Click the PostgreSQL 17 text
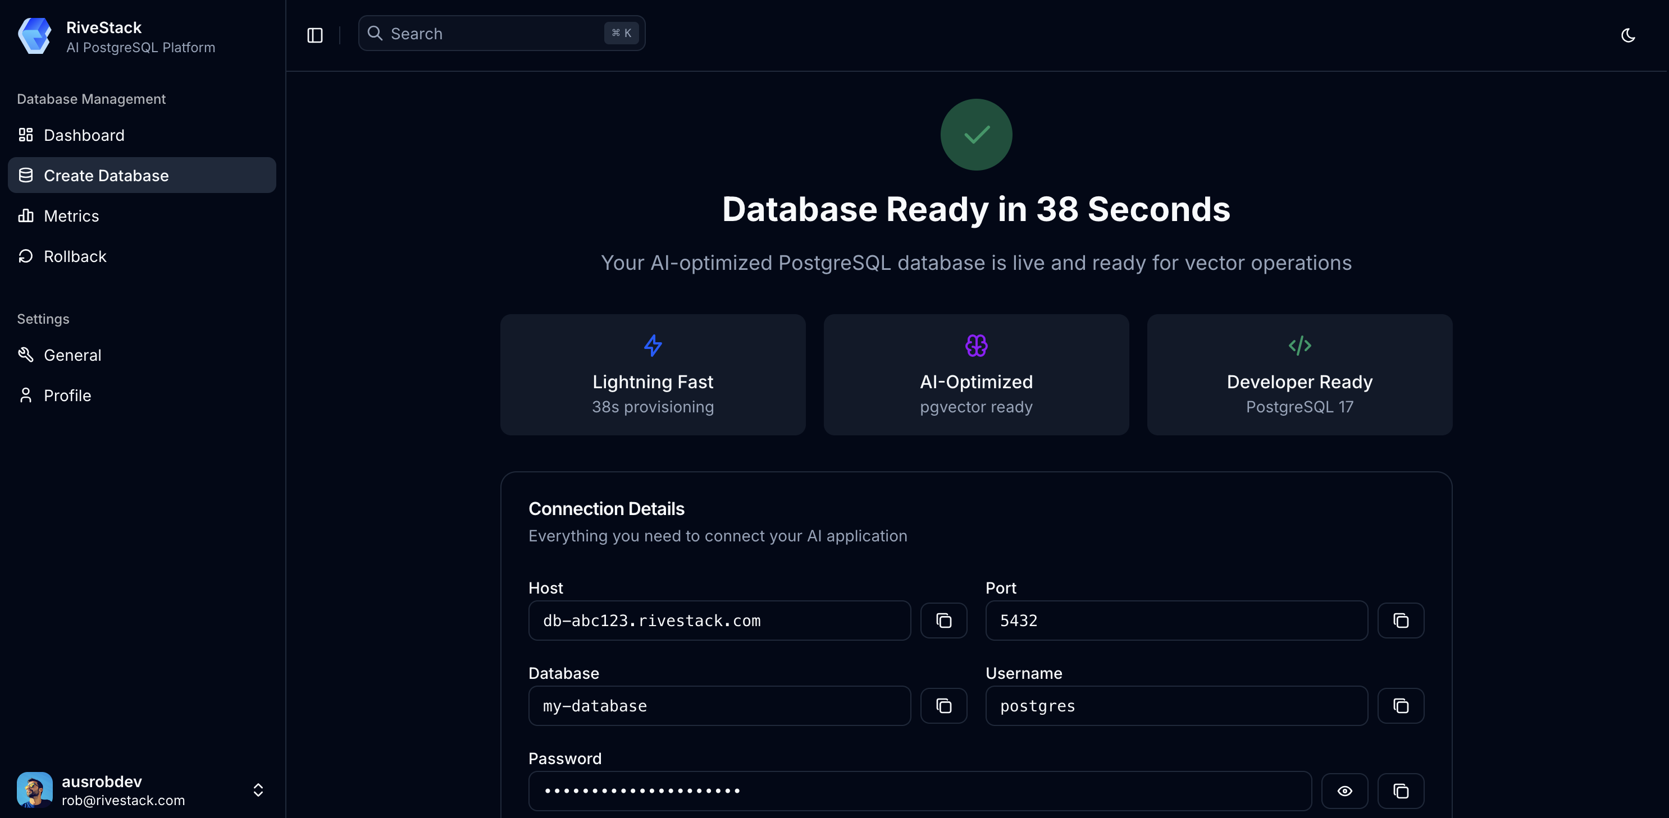The image size is (1669, 818). pos(1299,406)
